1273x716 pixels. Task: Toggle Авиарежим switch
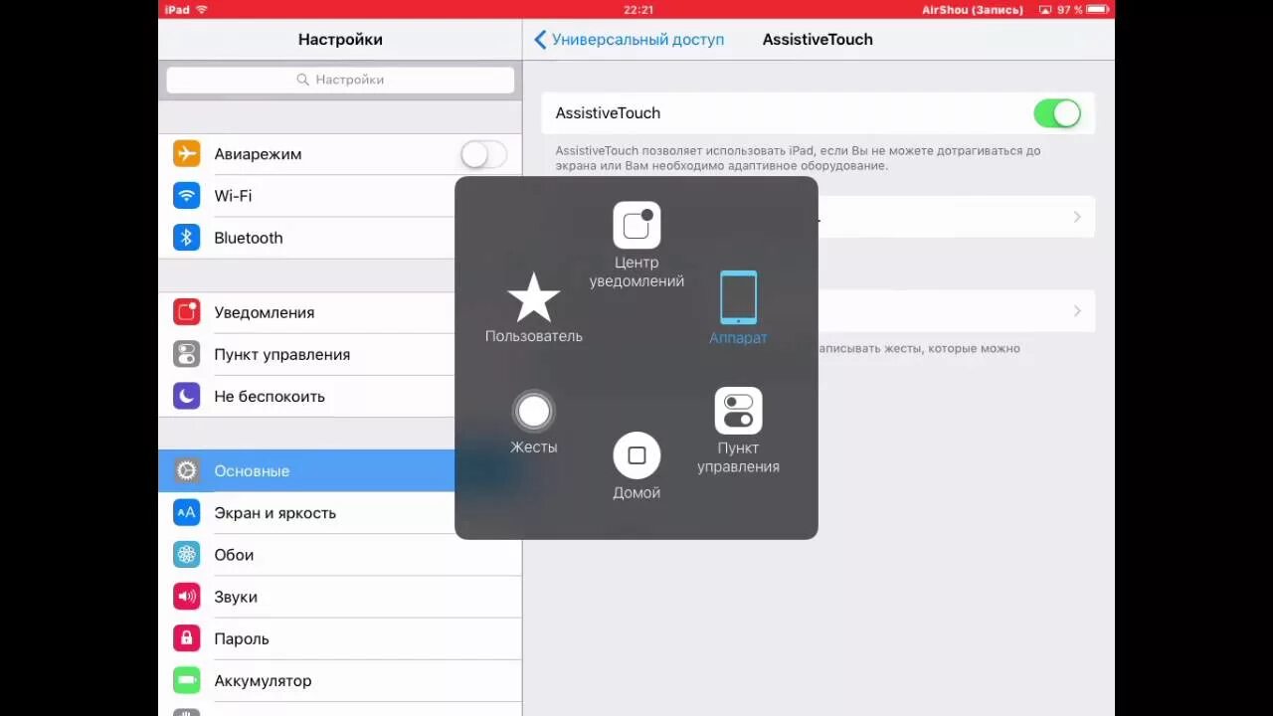coord(483,154)
